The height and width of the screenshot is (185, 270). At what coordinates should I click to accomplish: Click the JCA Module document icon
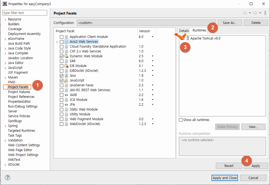tap(66, 100)
